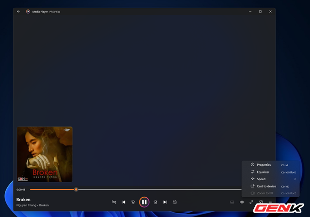Maximize the Media Player window
Image resolution: width=310 pixels, height=217 pixels.
click(260, 12)
